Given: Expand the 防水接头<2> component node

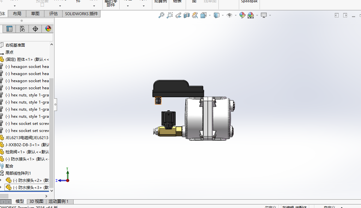Looking at the screenshot, I should pyautogui.click(x=1, y=180).
